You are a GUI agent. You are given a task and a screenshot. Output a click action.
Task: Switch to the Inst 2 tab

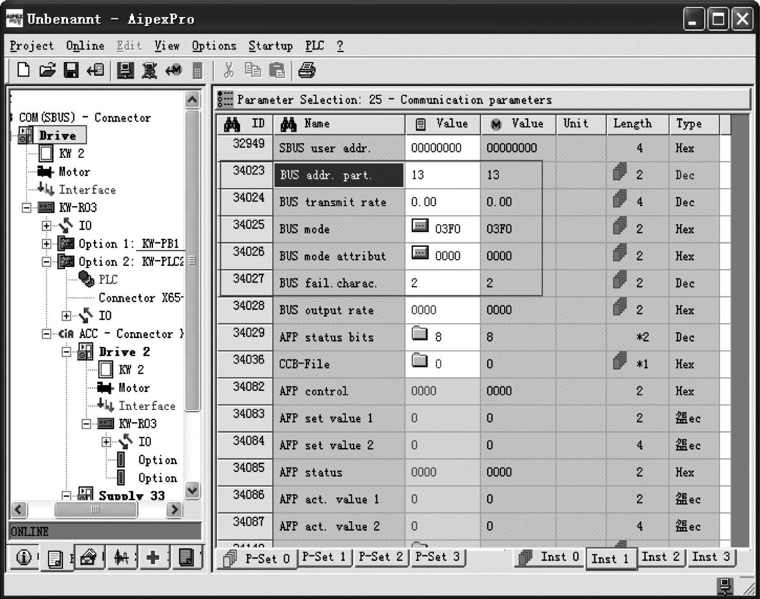660,557
